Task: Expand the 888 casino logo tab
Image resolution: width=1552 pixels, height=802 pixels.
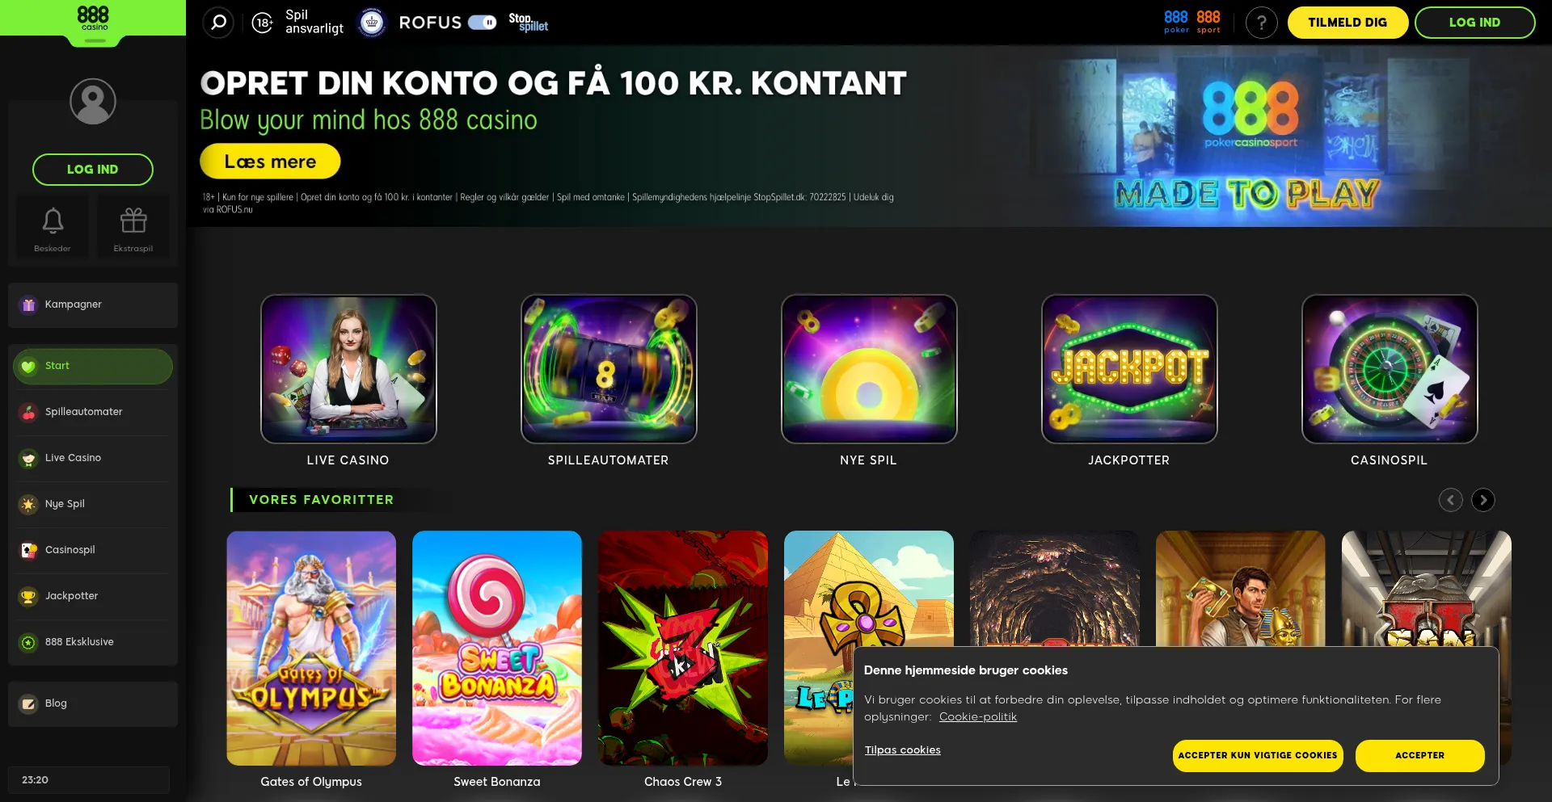Action: 93,23
